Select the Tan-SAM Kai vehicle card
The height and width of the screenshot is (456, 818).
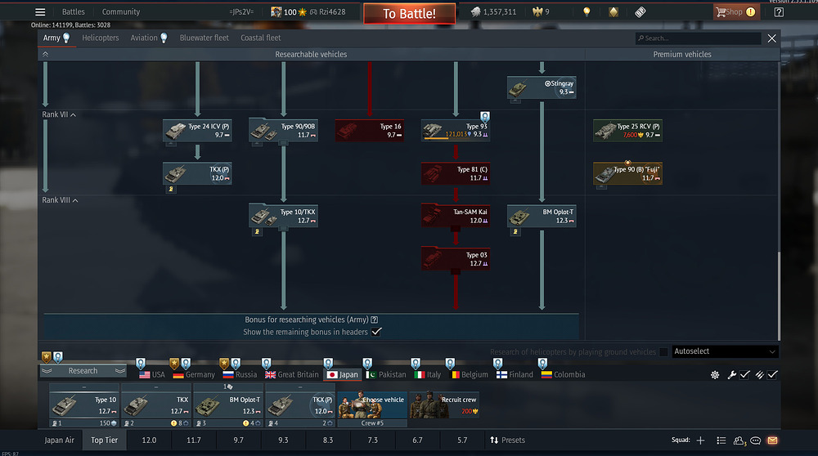pos(456,216)
